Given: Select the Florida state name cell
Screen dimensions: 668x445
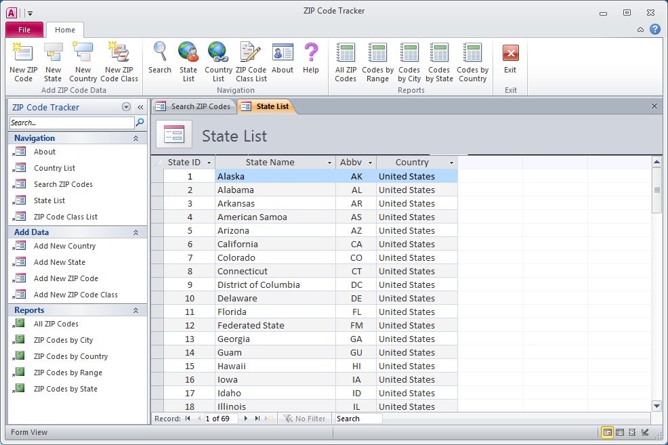Looking at the screenshot, I should point(275,312).
